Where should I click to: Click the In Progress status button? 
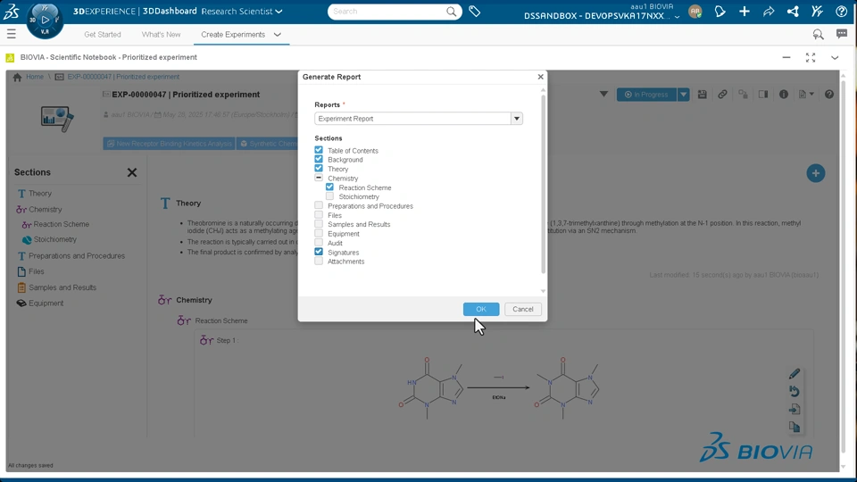tap(646, 95)
